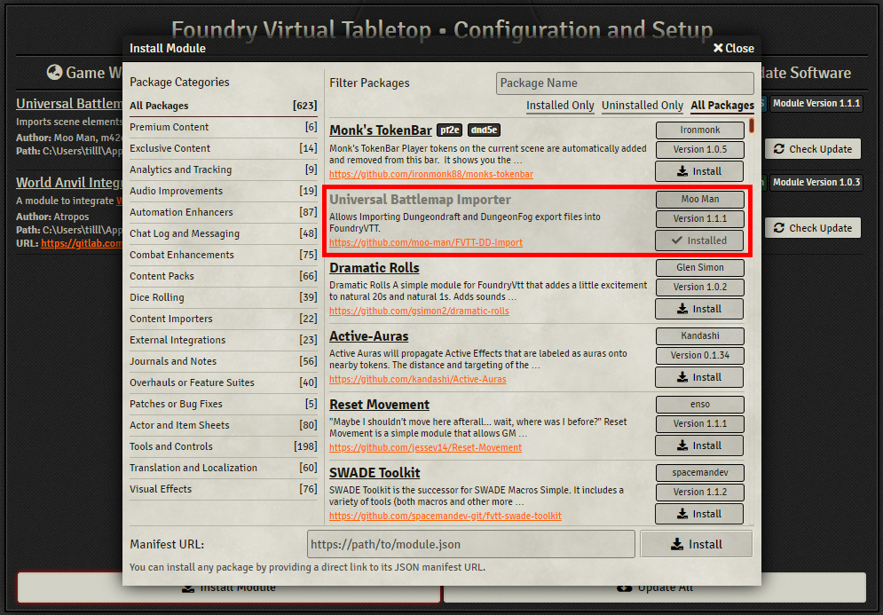This screenshot has height=615, width=883.
Task: Open Chat Log and Messaging category
Action: pyautogui.click(x=223, y=233)
